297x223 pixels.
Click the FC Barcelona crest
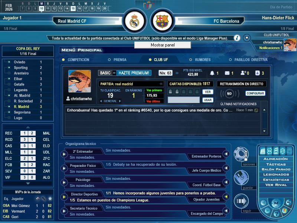162,21
